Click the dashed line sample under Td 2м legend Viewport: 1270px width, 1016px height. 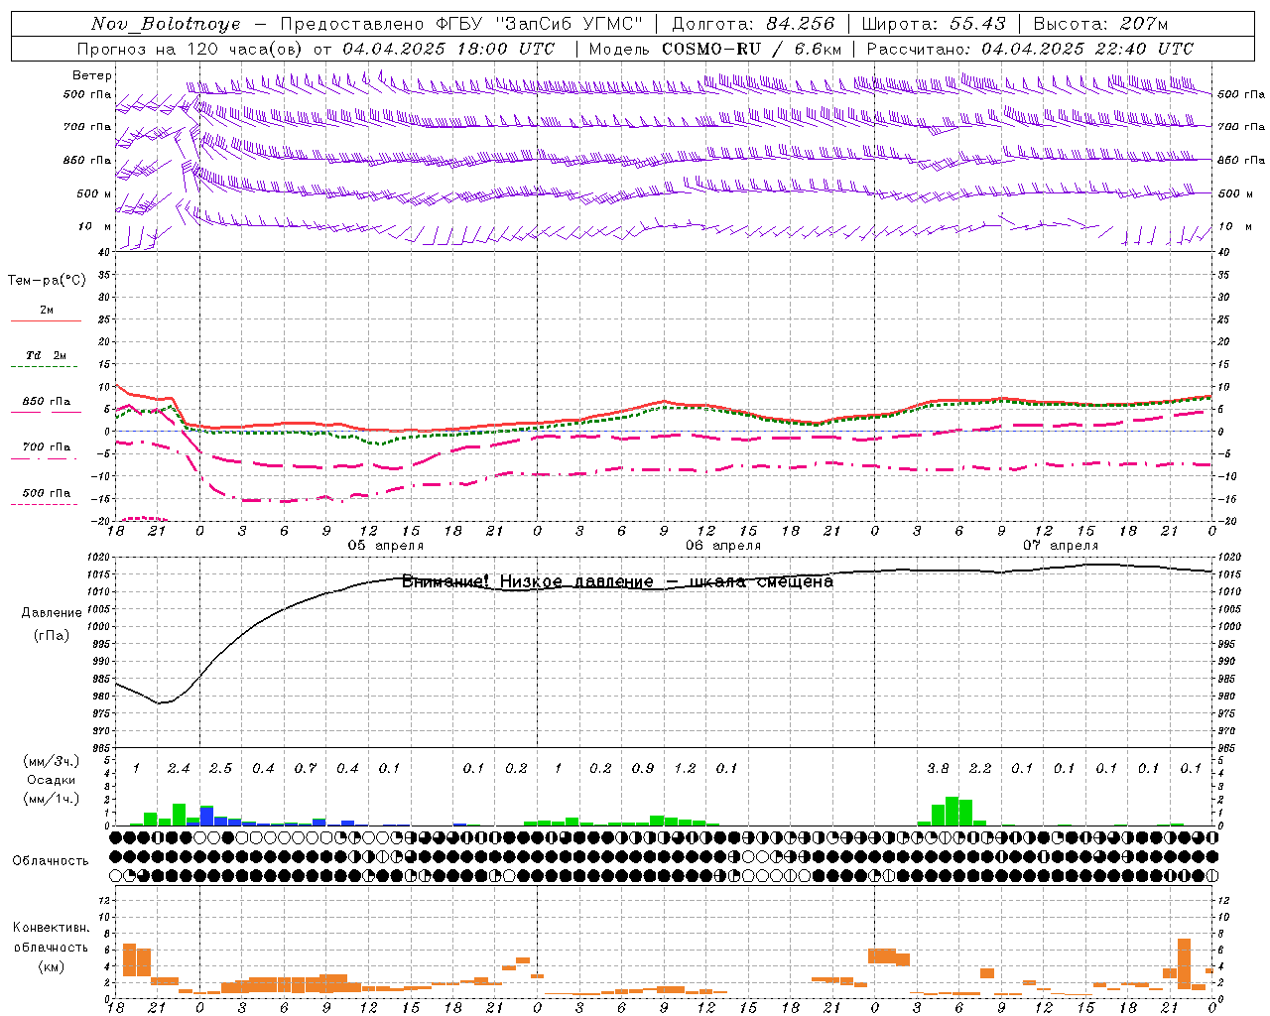pyautogui.click(x=46, y=367)
